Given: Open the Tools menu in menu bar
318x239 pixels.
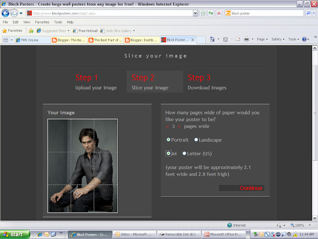Looking at the screenshot, I should tap(58, 22).
